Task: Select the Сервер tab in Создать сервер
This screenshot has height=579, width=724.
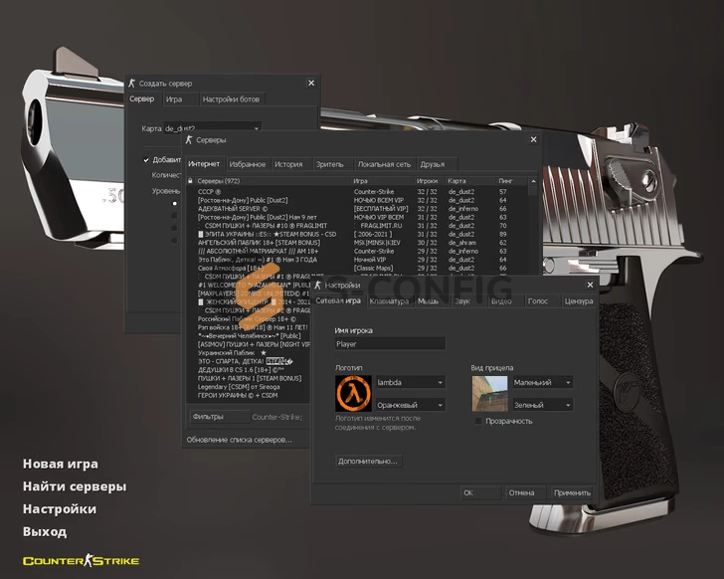Action: click(x=142, y=98)
